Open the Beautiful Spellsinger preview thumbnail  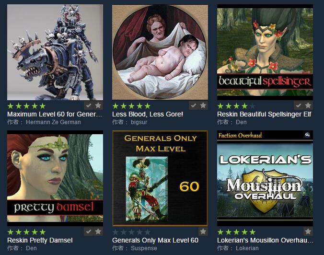pos(265,52)
